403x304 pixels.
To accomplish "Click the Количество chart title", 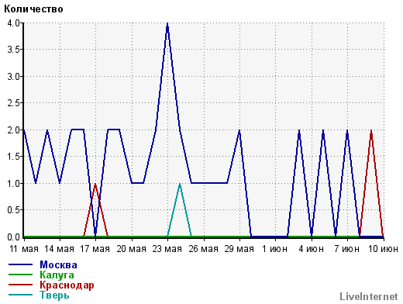I will [33, 9].
